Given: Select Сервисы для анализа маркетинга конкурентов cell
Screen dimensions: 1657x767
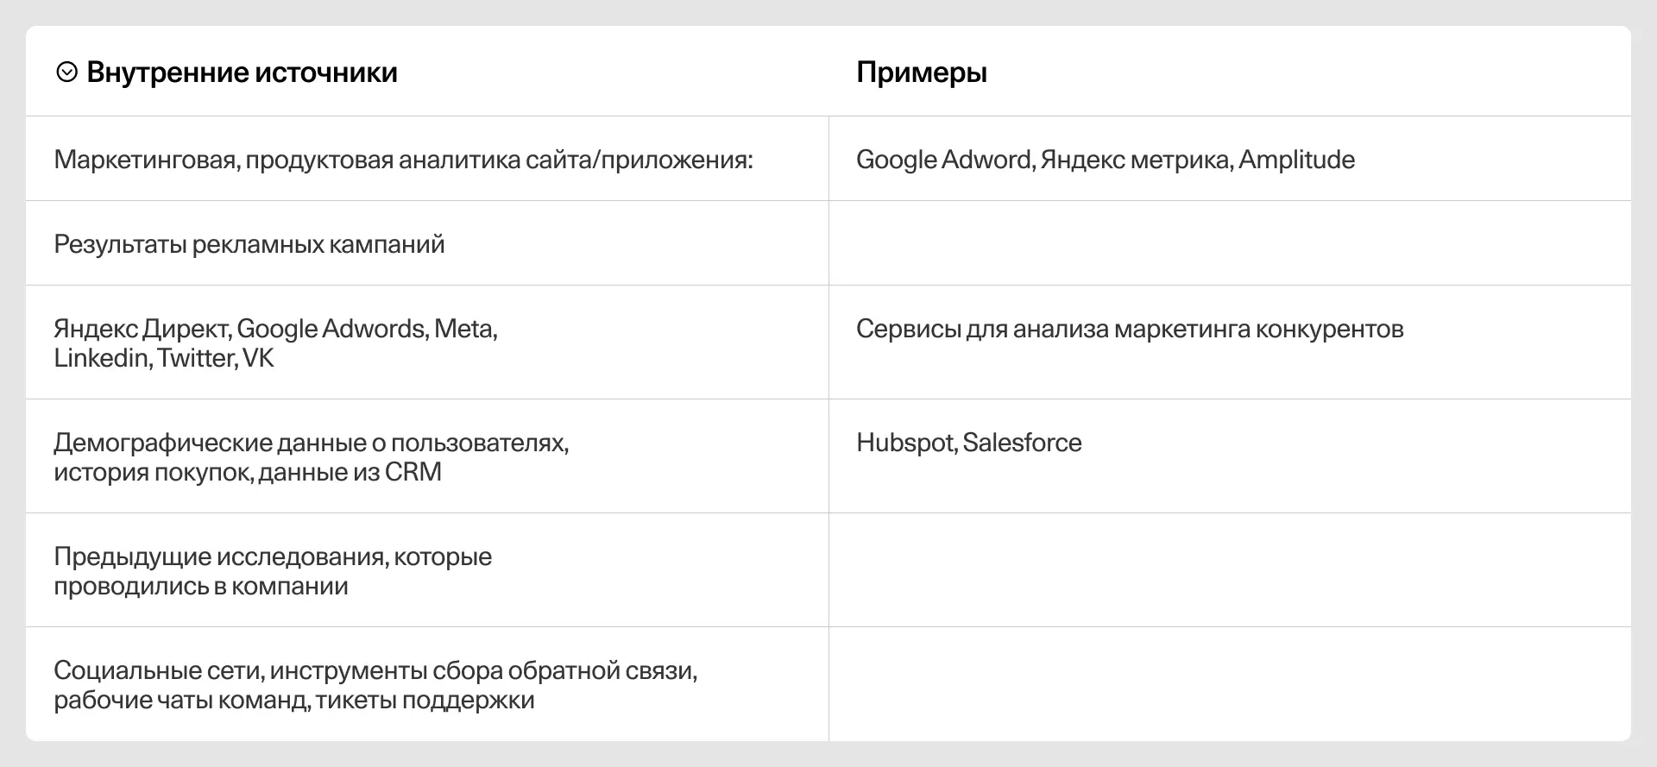Looking at the screenshot, I should point(1130,329).
